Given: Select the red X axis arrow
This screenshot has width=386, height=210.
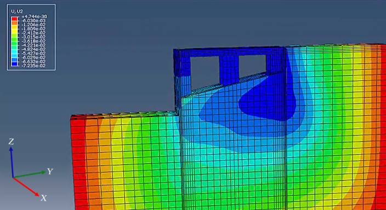Looking at the screenshot, I should tap(26, 186).
